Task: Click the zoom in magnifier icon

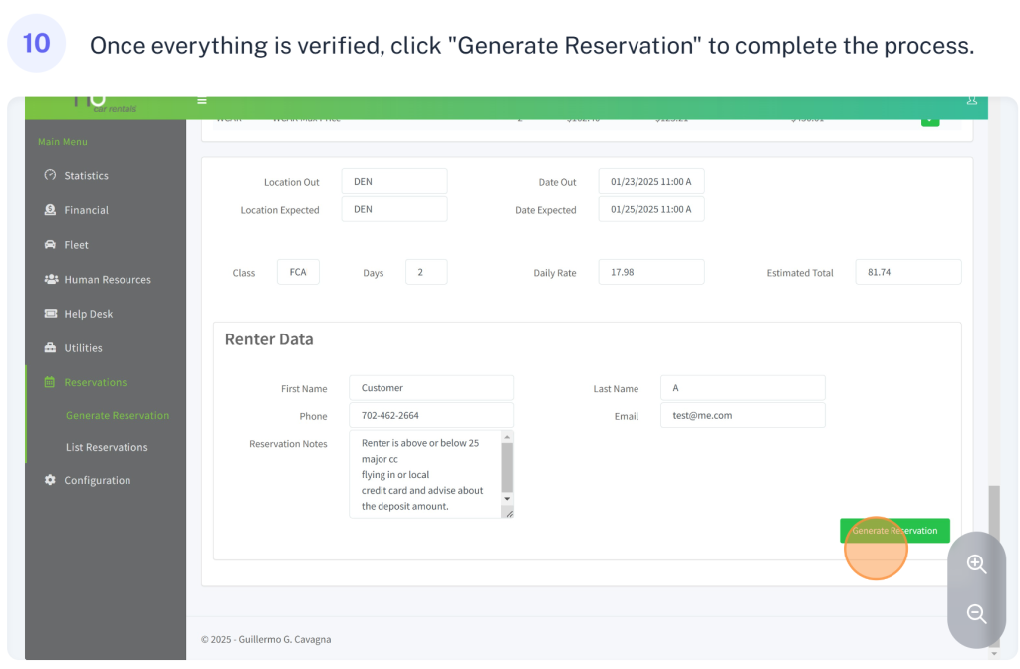Action: coord(976,564)
